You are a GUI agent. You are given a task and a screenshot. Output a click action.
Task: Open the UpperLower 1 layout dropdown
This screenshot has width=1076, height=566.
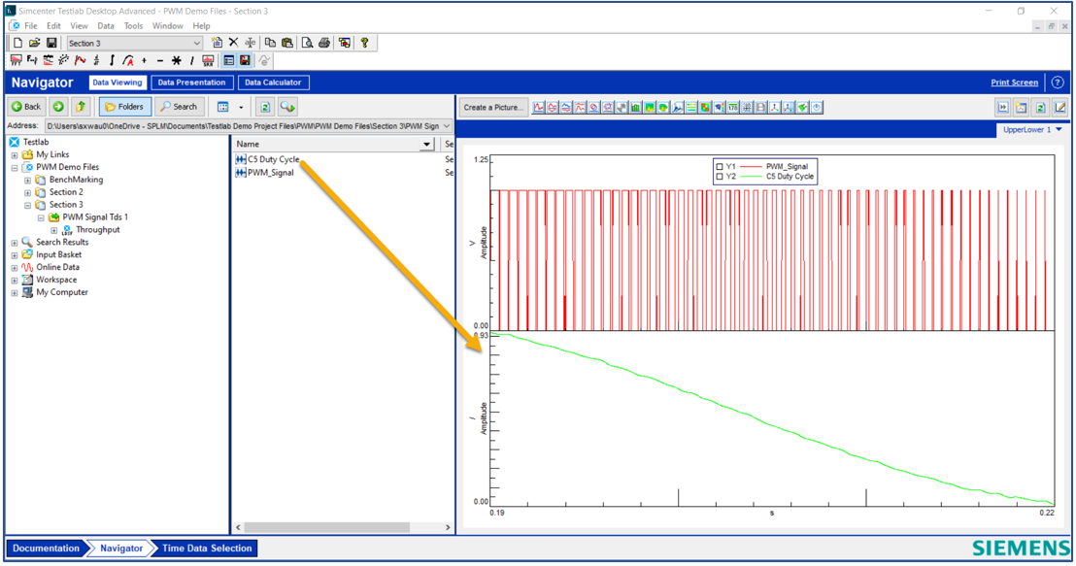pyautogui.click(x=1059, y=130)
